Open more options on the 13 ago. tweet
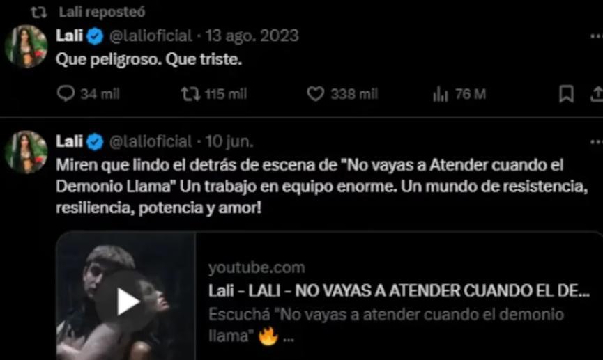The image size is (603, 360). [x=597, y=36]
